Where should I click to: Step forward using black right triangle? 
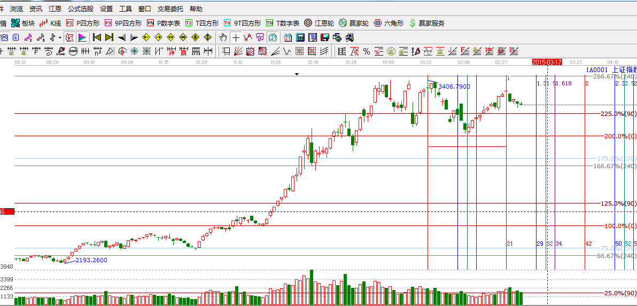(x=134, y=37)
